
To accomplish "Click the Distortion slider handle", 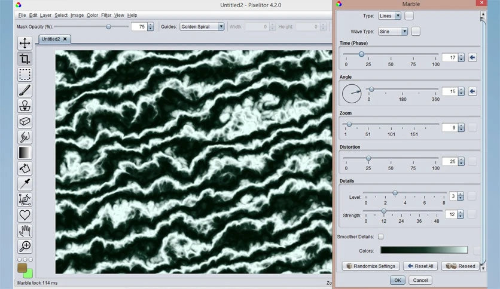I will (368, 158).
